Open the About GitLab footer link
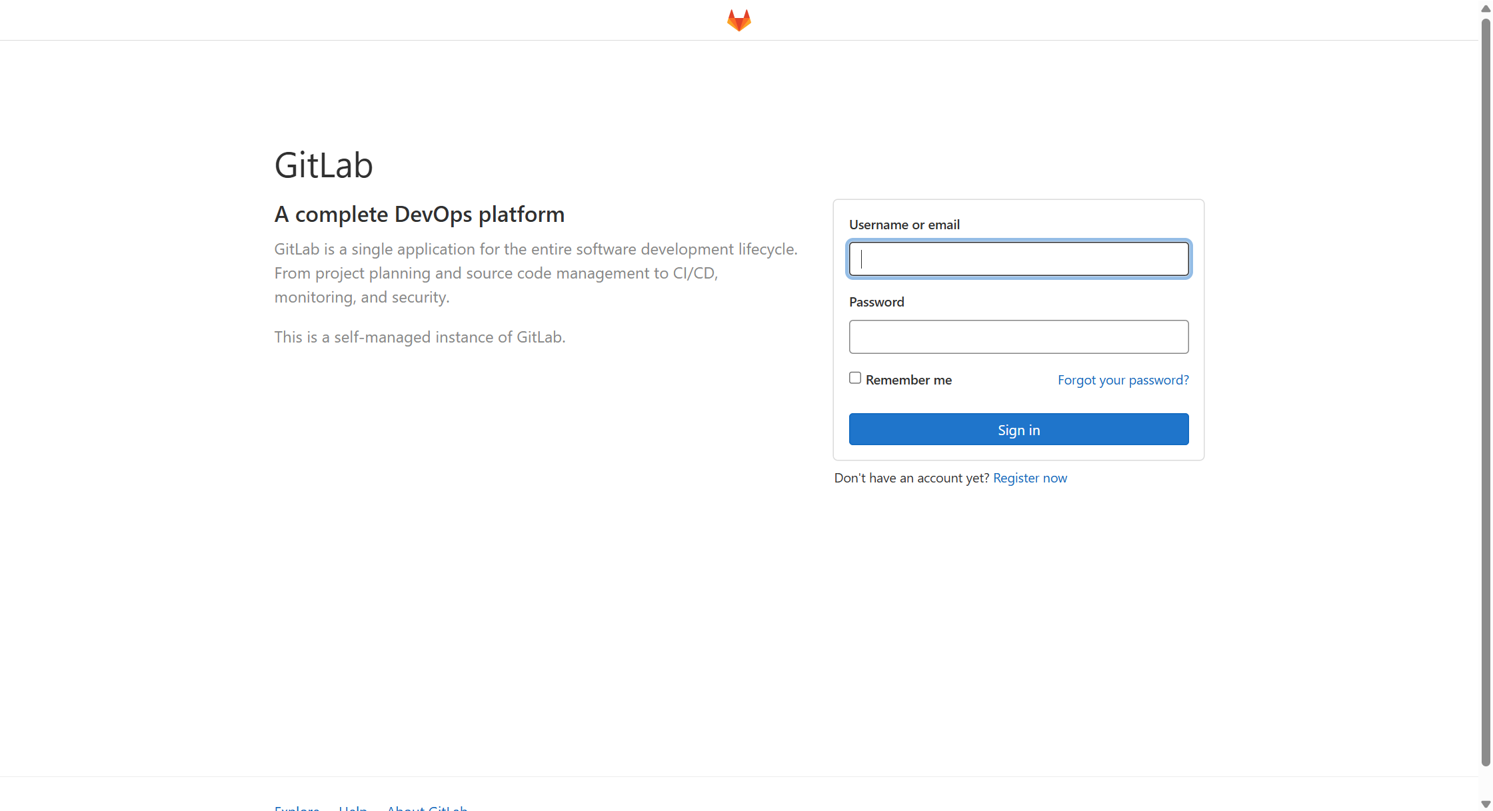The image size is (1493, 811). (427, 808)
